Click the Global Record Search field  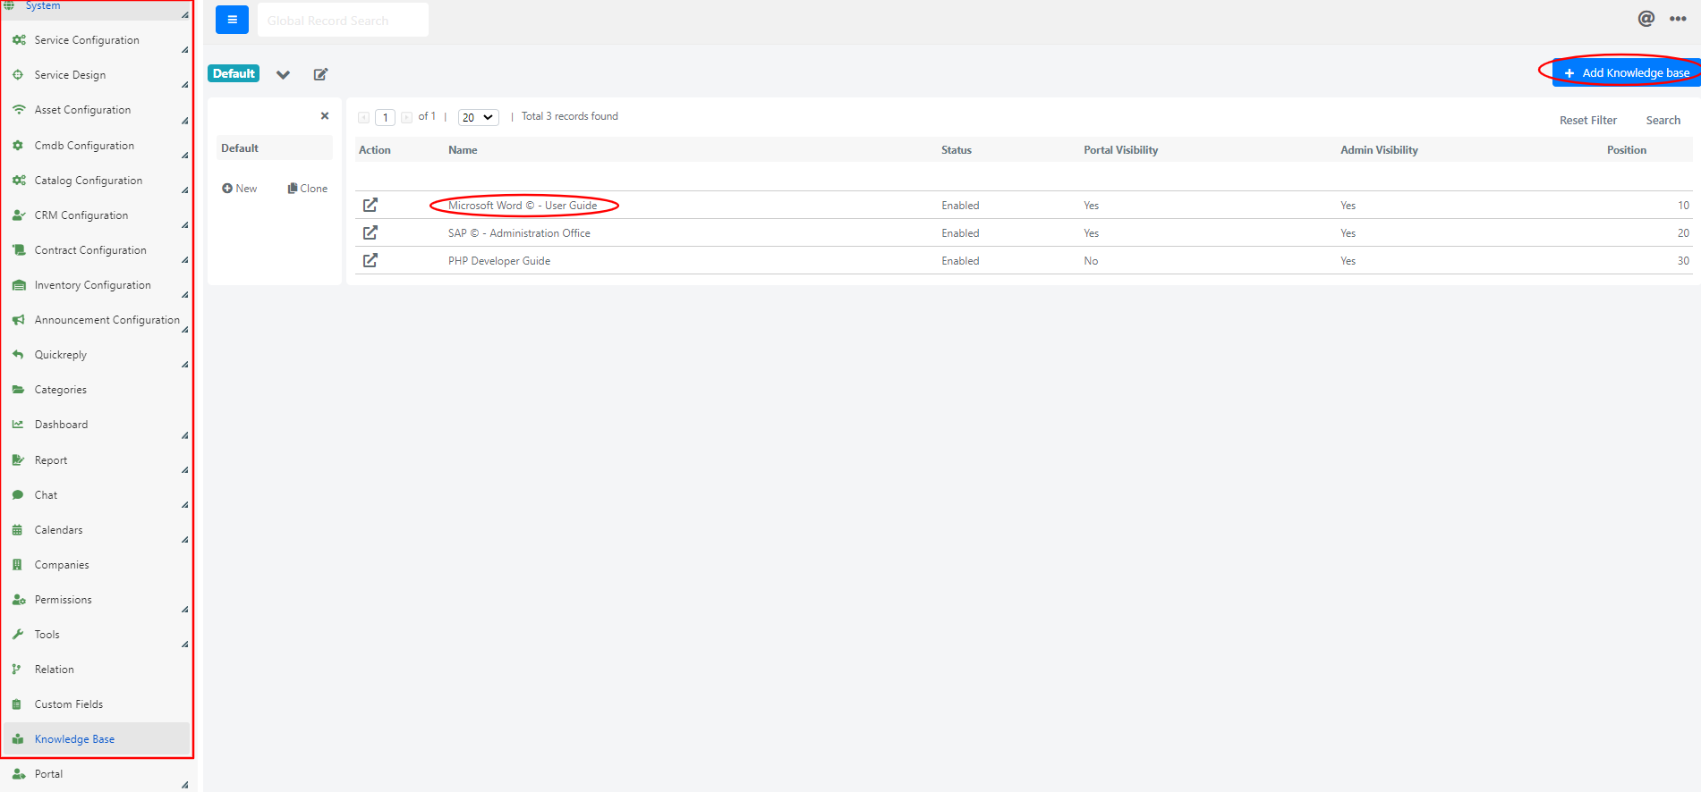(343, 20)
